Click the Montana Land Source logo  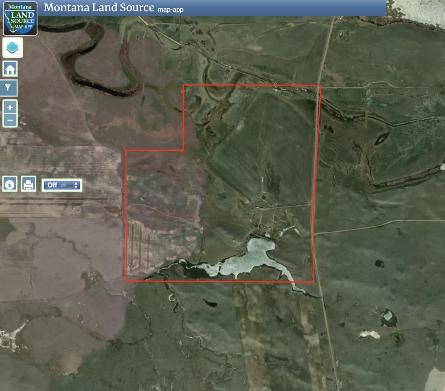(x=20, y=18)
